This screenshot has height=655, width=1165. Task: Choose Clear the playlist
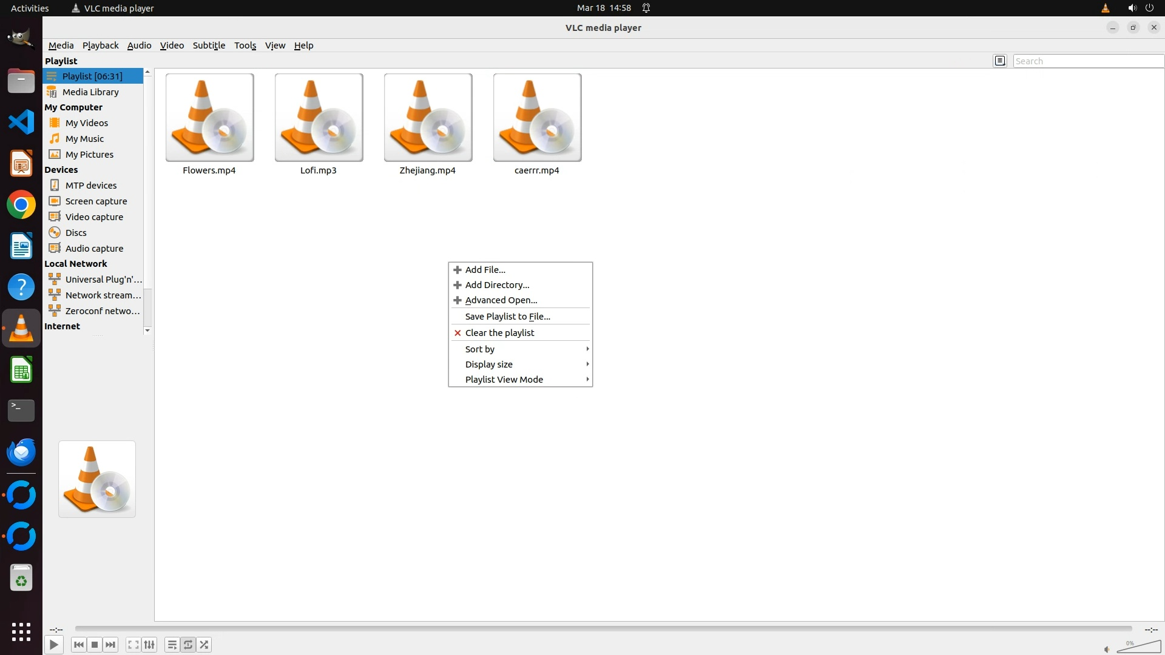pos(499,333)
